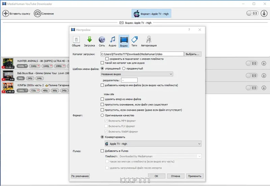Enable the удалять emoji из имени файла checkbox
The height and width of the screenshot is (186, 270).
tap(102, 99)
